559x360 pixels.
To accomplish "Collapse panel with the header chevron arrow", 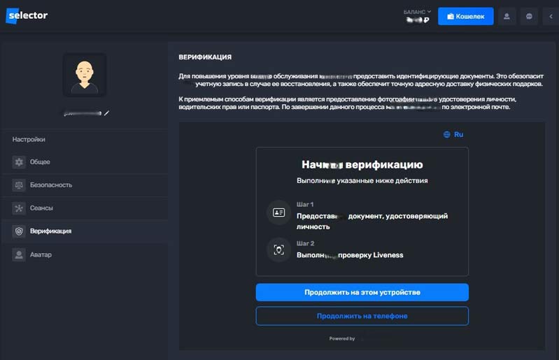I will pyautogui.click(x=551, y=16).
